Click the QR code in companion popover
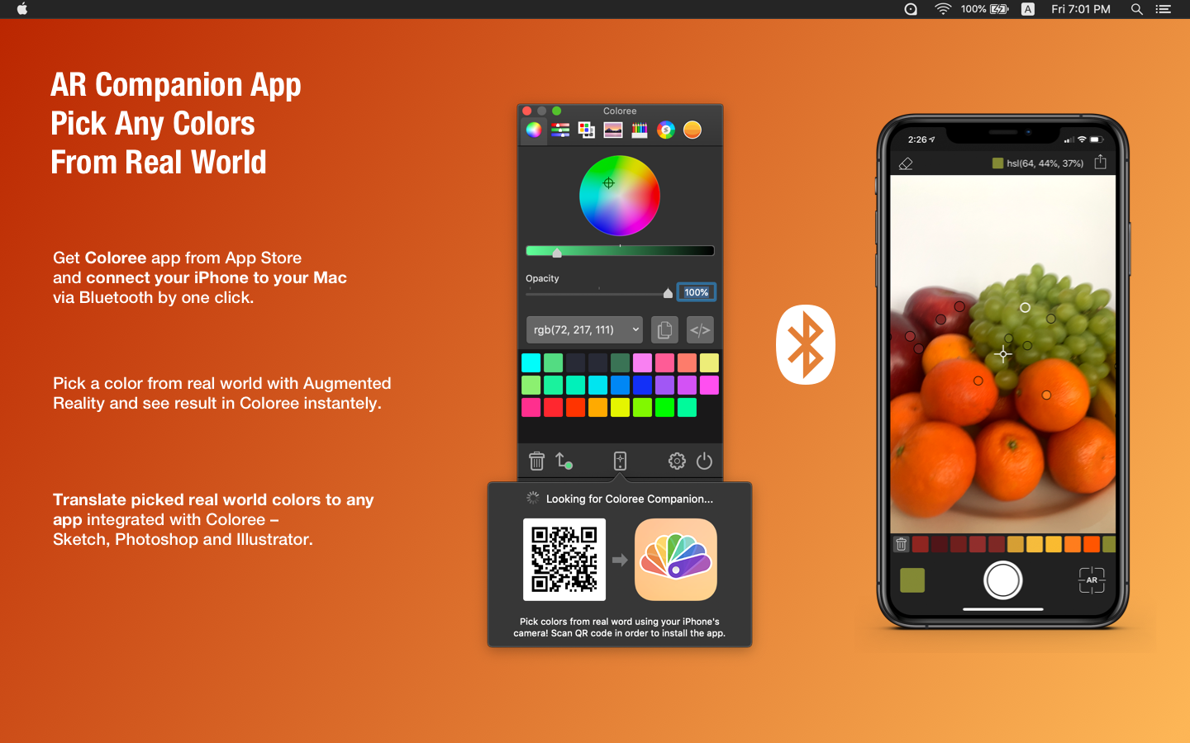Image resolution: width=1190 pixels, height=743 pixels. click(x=564, y=559)
